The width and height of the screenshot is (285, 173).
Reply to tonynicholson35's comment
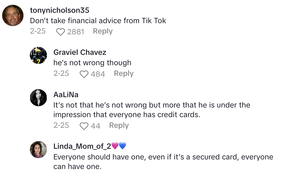pos(103,31)
